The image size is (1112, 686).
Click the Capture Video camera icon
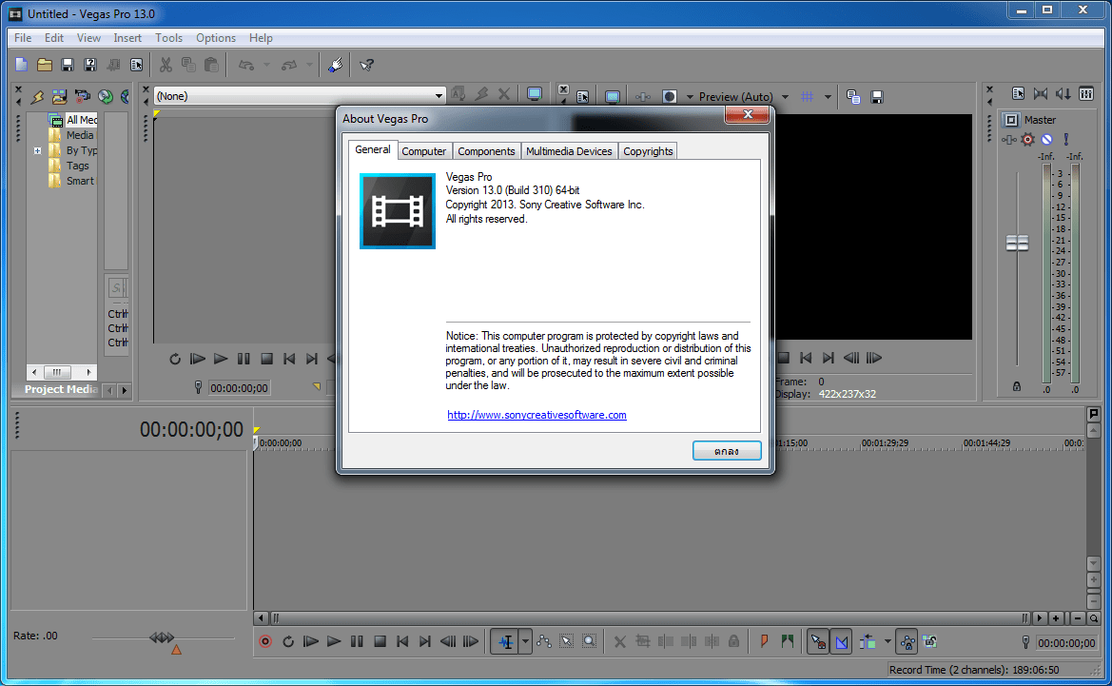82,96
